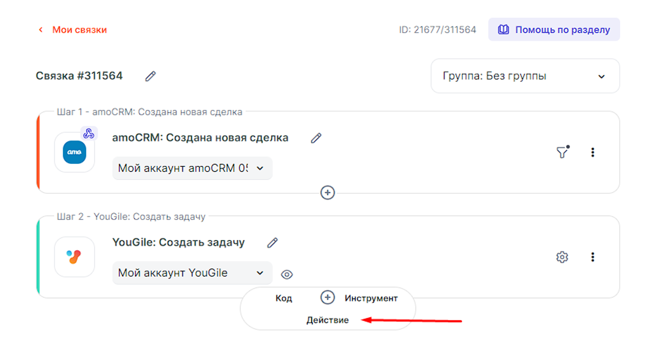Expand the Группа: Без группы dropdown
The image size is (665, 347).
(x=525, y=76)
